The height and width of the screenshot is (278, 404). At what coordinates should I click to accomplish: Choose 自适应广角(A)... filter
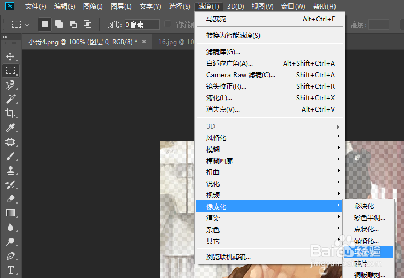[x=270, y=63]
